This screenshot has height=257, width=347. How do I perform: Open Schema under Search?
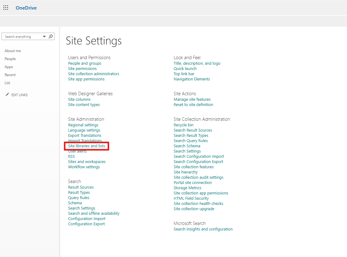click(75, 203)
